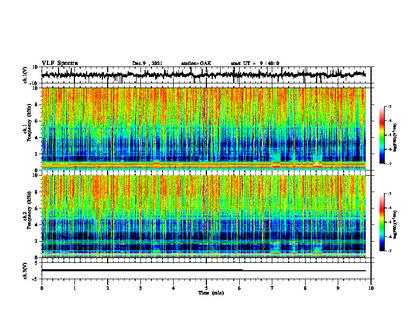Click the ch.1 frequency tick label '6'
The image size is (418, 323).
[x=36, y=121]
